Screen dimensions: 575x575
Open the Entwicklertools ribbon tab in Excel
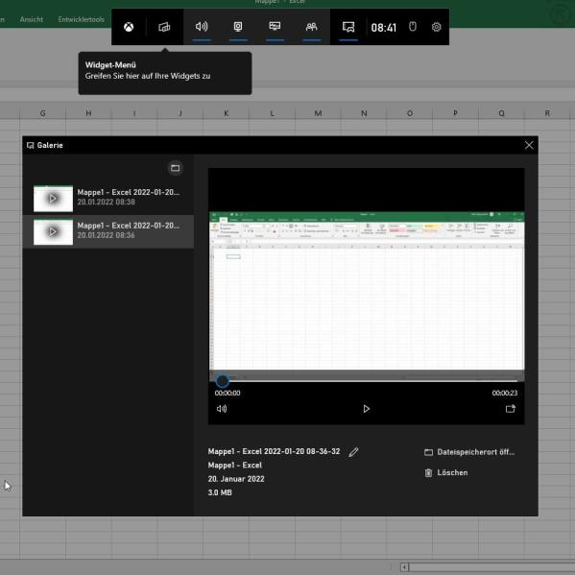click(81, 19)
